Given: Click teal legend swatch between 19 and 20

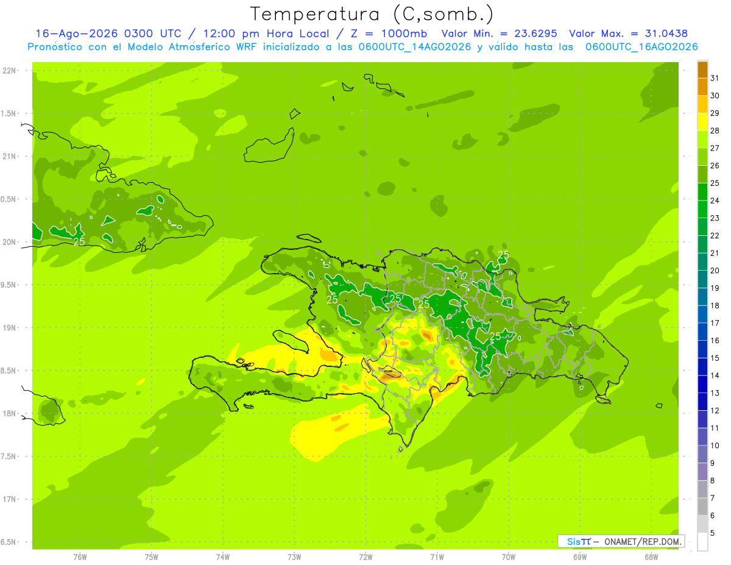Looking at the screenshot, I should 702,279.
